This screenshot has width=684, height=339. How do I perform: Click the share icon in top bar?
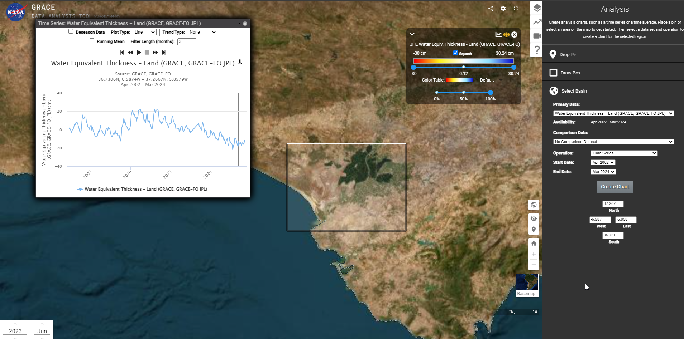pyautogui.click(x=491, y=8)
